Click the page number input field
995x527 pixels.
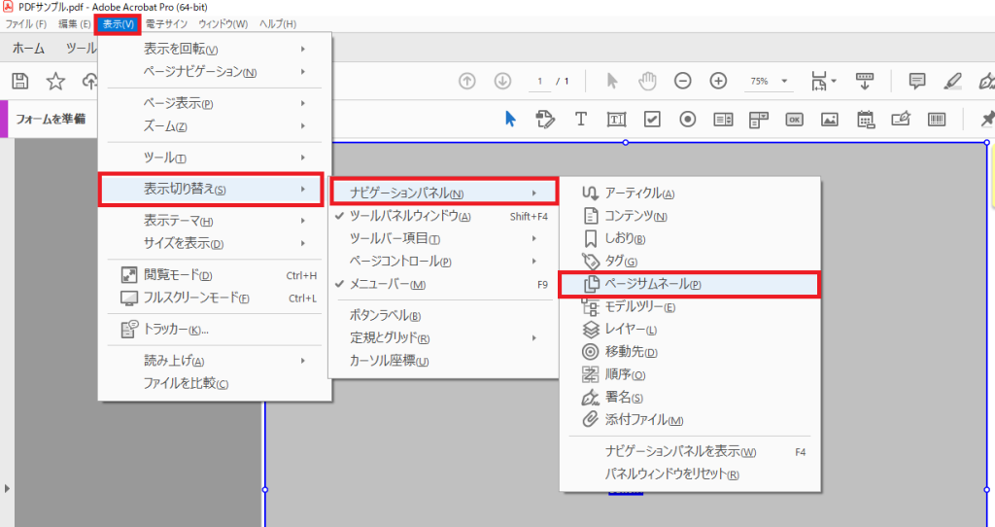coord(540,82)
